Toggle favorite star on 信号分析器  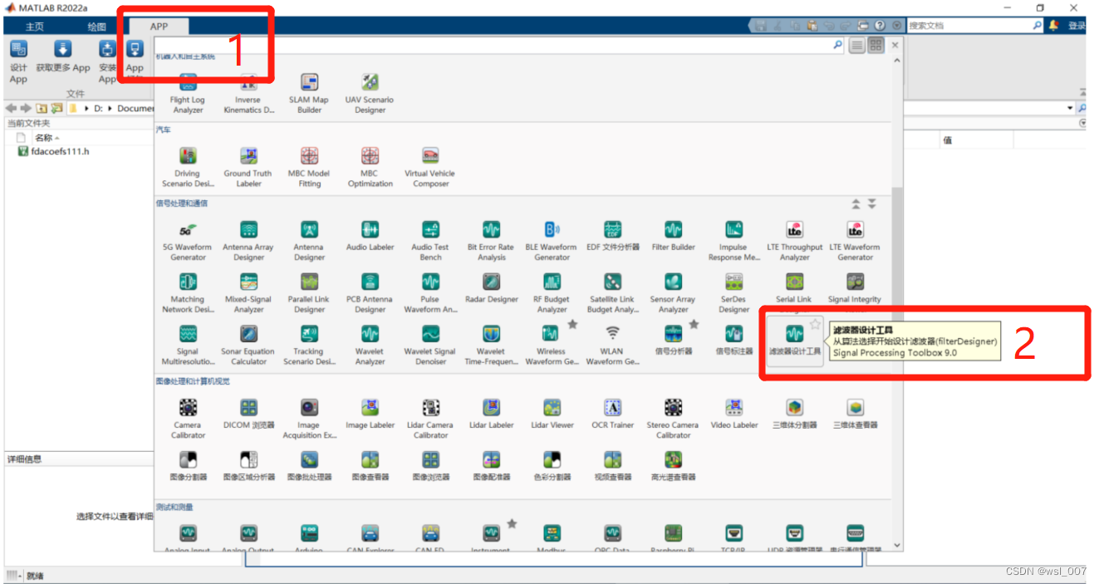pos(694,324)
